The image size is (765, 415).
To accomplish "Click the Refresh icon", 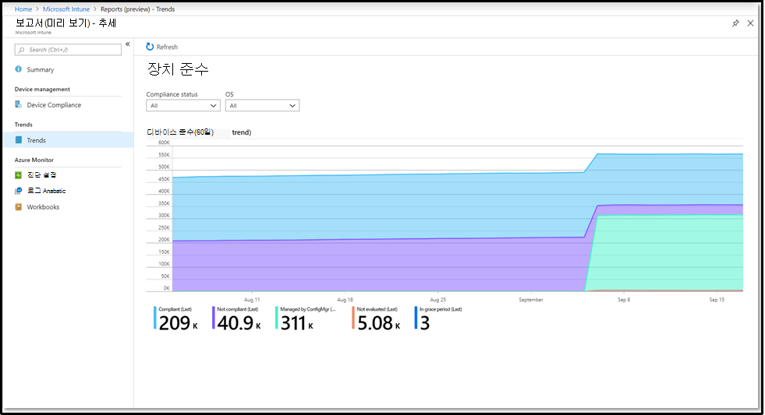I will (x=150, y=47).
